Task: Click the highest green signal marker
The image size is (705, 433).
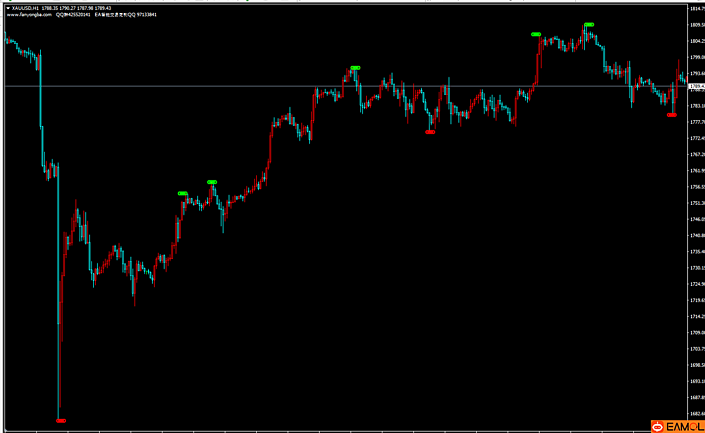Action: [x=589, y=25]
